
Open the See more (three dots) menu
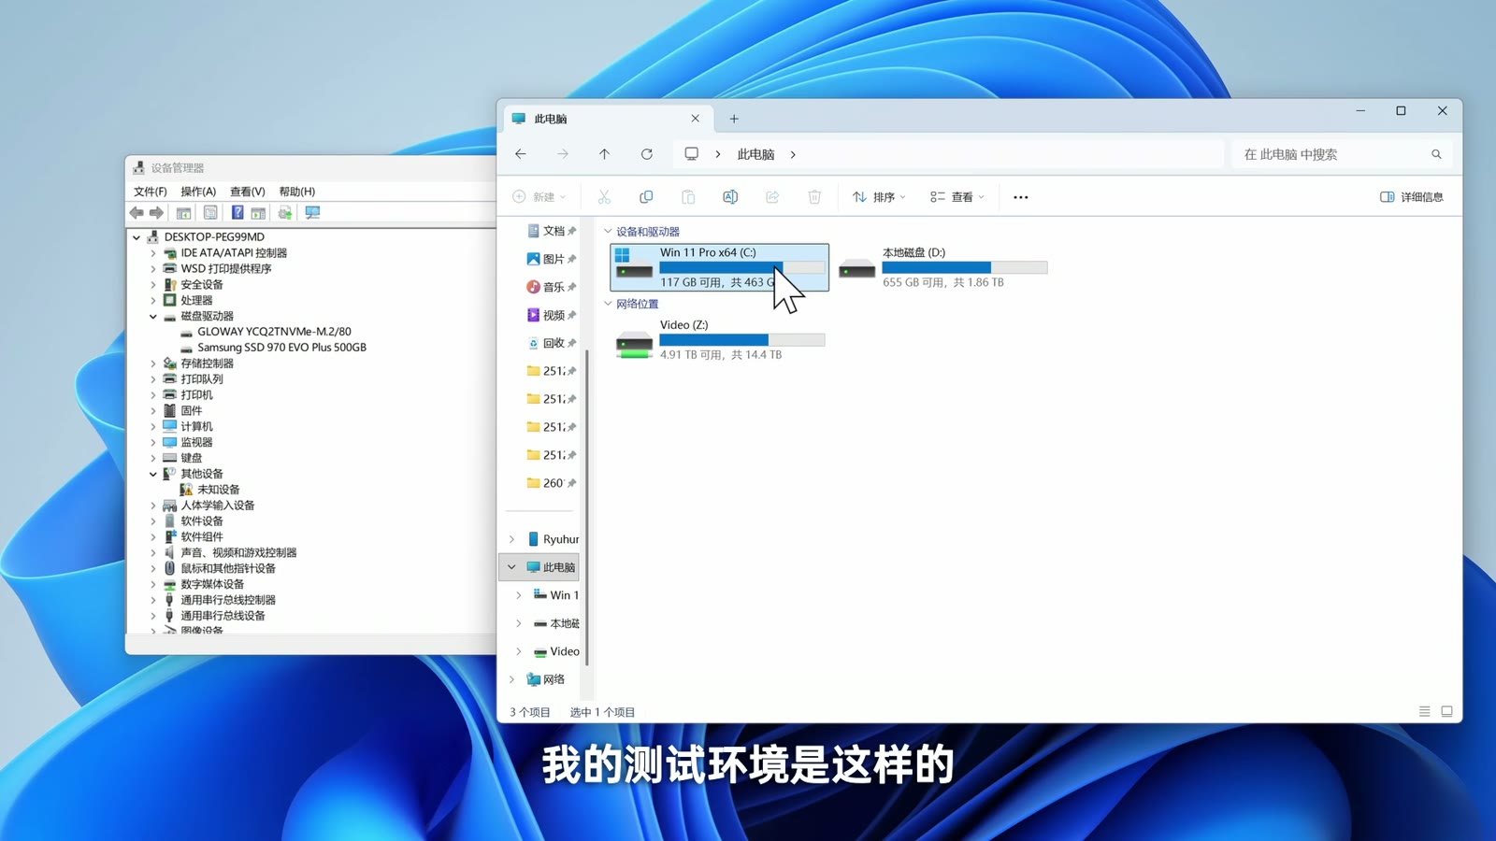coord(1021,197)
